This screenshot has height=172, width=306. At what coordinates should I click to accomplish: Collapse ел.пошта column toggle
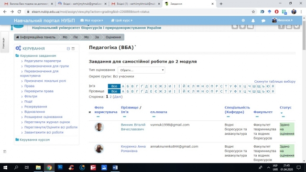click(x=154, y=117)
